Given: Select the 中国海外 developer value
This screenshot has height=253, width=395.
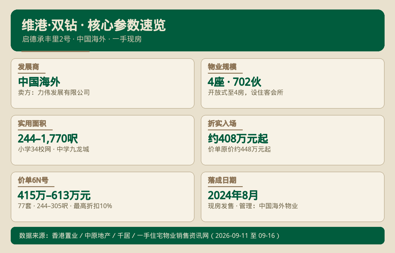Looking at the screenshot, I should point(39,82).
